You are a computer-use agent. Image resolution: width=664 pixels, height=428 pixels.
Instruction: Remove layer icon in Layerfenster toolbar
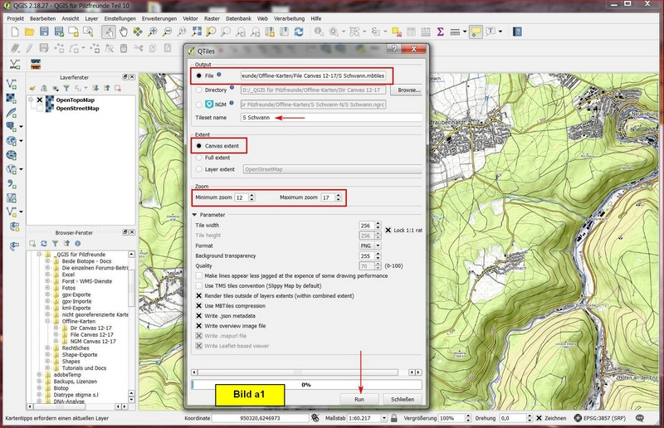point(118,88)
